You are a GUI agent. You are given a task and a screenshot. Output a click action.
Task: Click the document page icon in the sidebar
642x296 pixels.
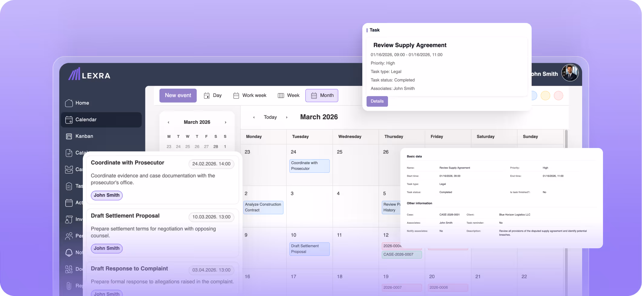point(69,153)
